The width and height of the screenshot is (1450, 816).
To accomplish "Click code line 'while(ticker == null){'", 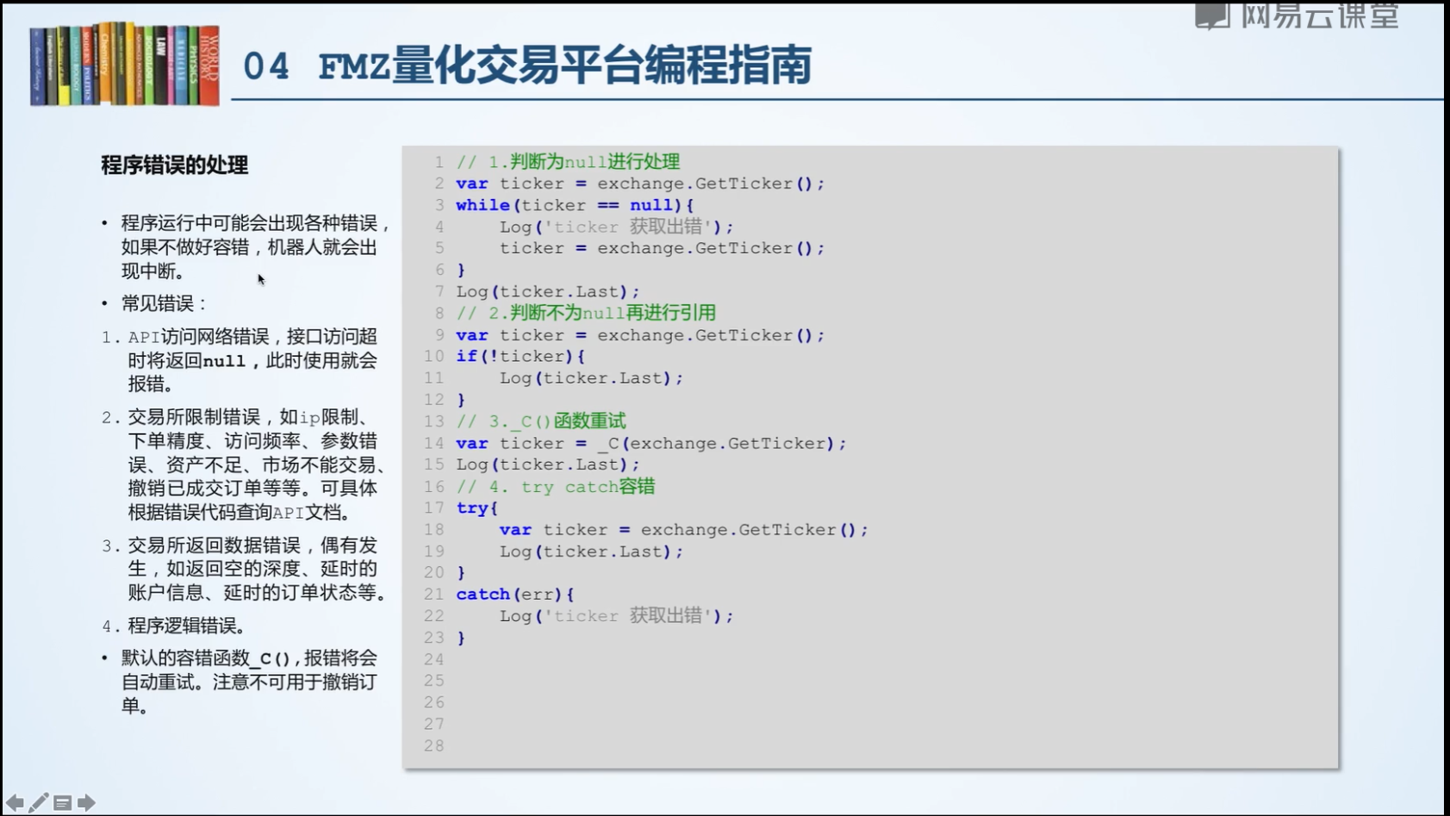I will 575,205.
